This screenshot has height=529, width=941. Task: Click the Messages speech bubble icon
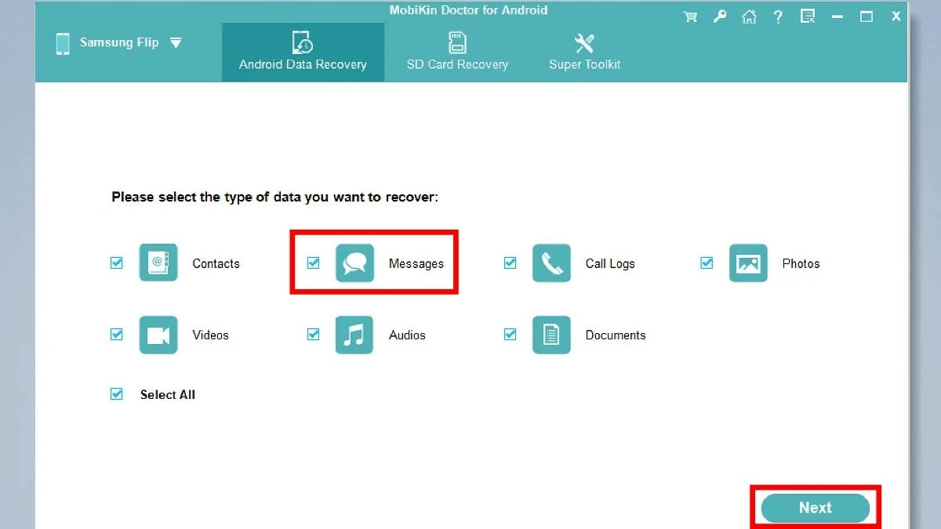point(354,263)
